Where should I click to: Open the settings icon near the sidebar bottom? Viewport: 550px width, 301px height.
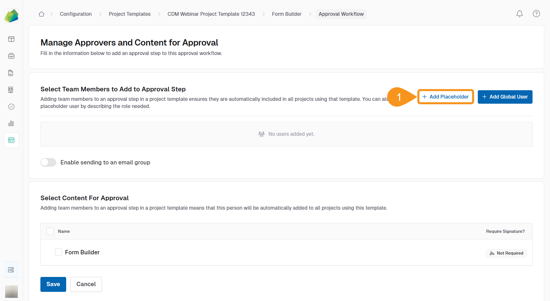tap(11, 269)
